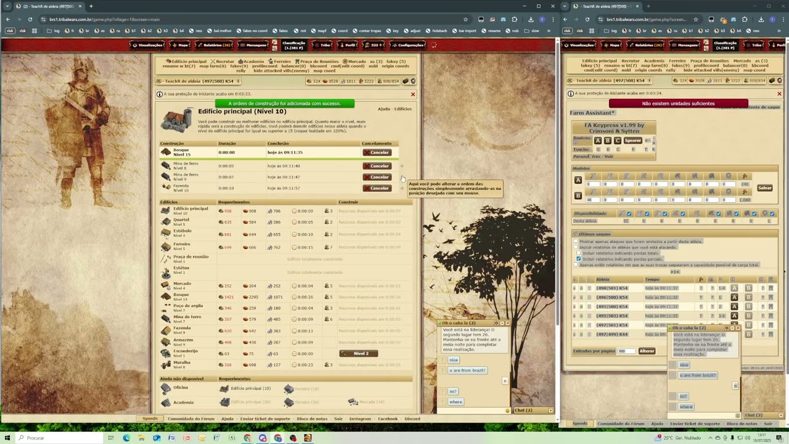Open chat settings gear in left Oh o caba la chat
789x444 pixels.
496,323
